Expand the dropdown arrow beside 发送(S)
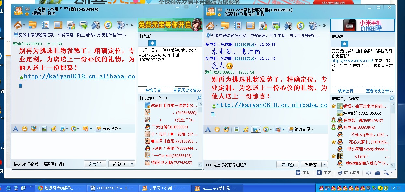 point(132,164)
